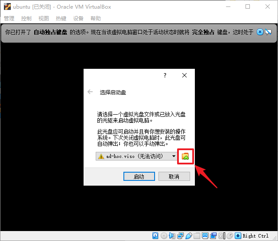Open the 帮助 menu
Viewport: 278px width, 241px height.
click(x=96, y=19)
